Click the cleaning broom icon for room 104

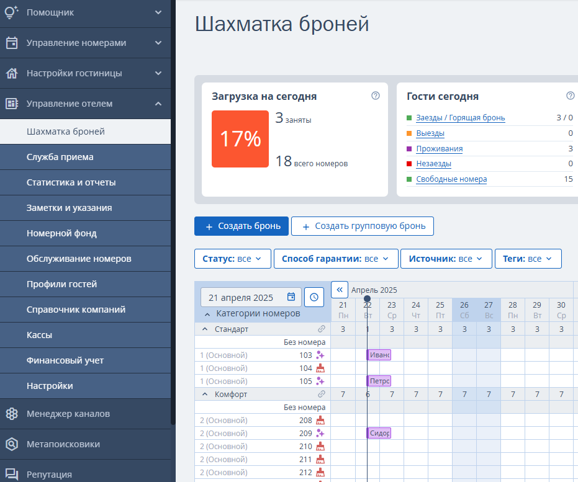pyautogui.click(x=320, y=368)
